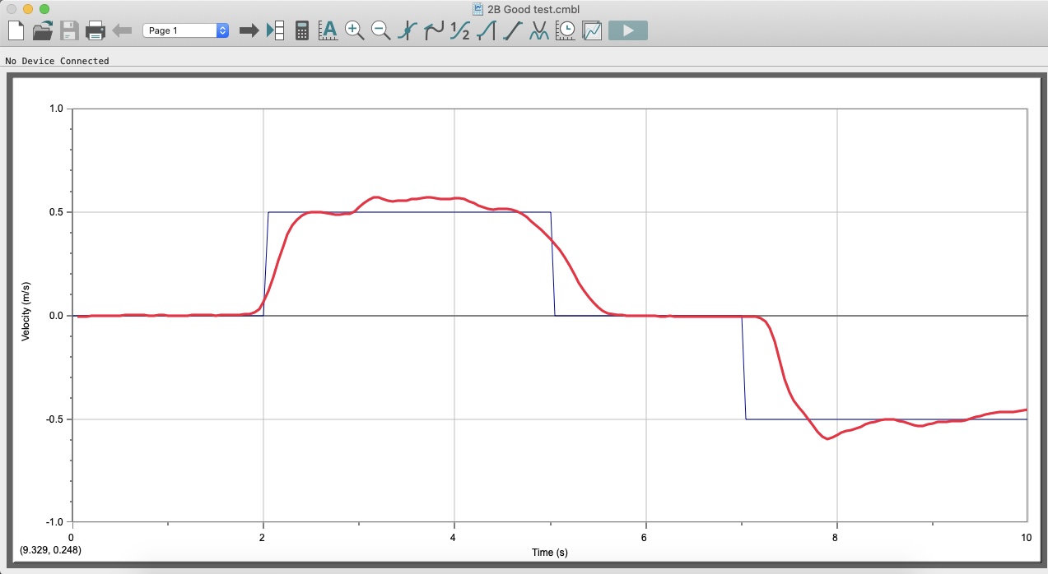The image size is (1048, 574).
Task: Go to next page with the right arrow
Action: click(249, 30)
